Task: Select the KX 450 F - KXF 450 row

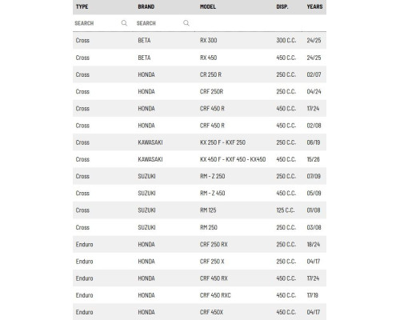Action: point(199,159)
